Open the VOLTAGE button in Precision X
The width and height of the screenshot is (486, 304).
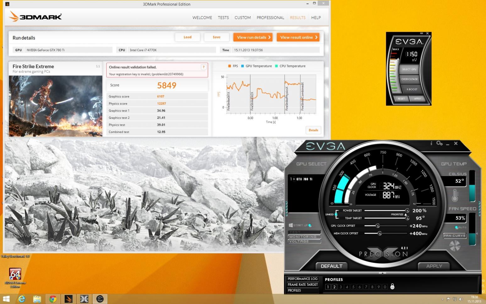point(304,241)
